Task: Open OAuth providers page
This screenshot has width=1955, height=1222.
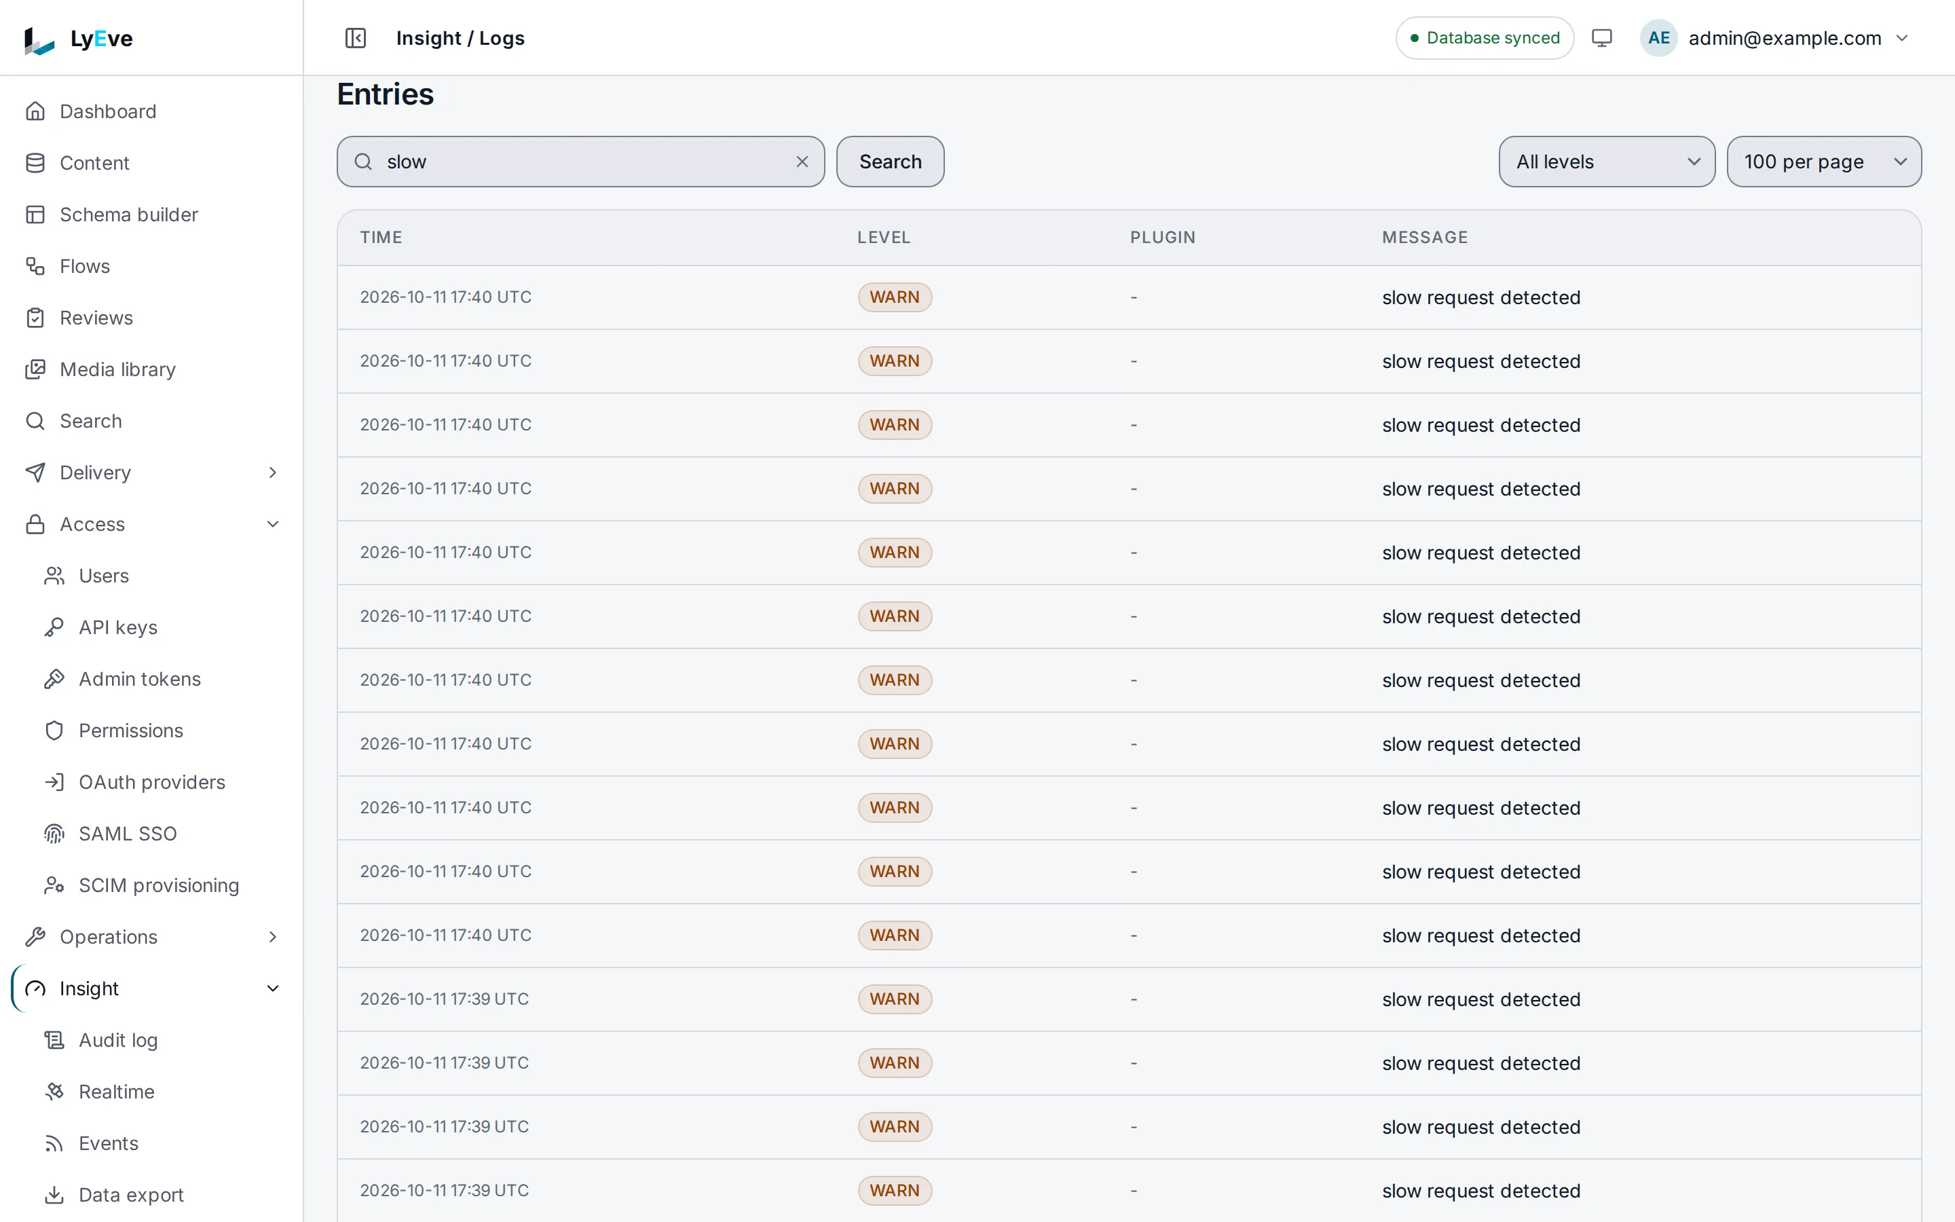Action: (152, 782)
